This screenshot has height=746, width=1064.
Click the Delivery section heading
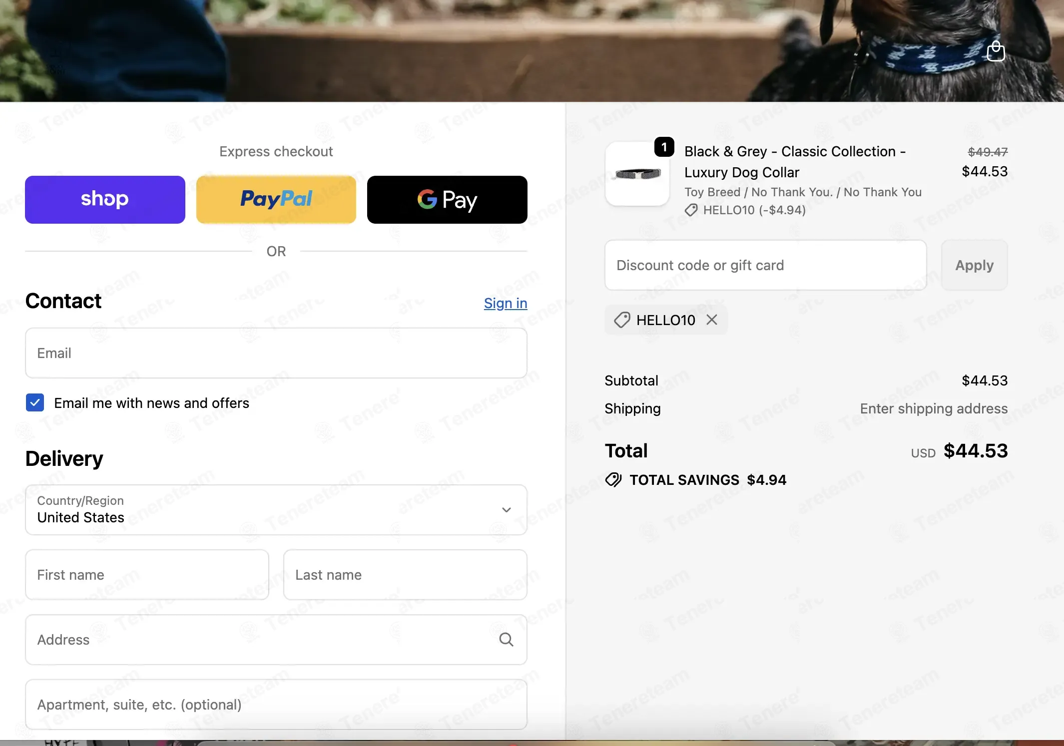pos(64,458)
